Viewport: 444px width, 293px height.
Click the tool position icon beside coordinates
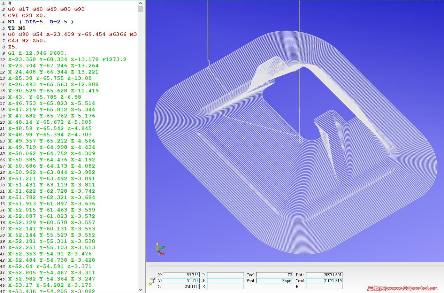click(x=152, y=281)
